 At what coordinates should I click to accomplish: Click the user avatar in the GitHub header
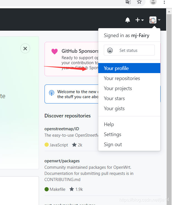point(153,20)
